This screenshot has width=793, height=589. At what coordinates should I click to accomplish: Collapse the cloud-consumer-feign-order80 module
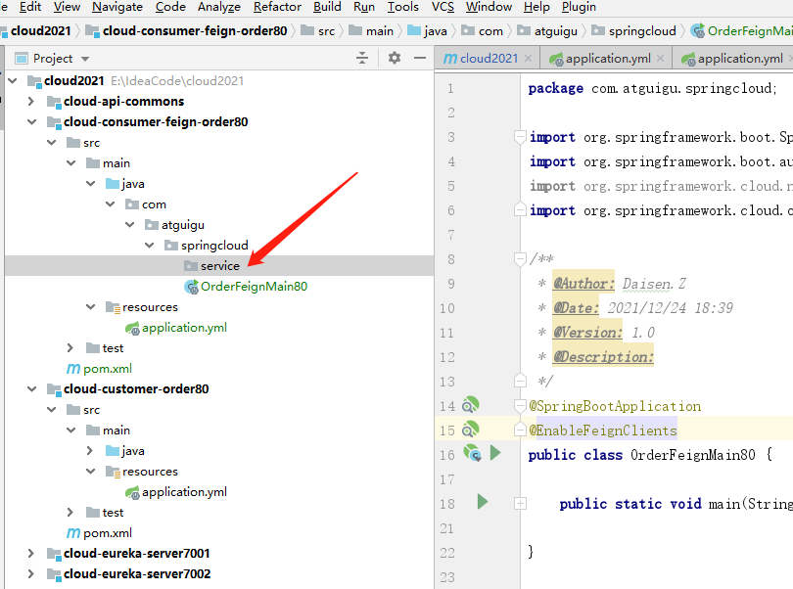[x=32, y=122]
